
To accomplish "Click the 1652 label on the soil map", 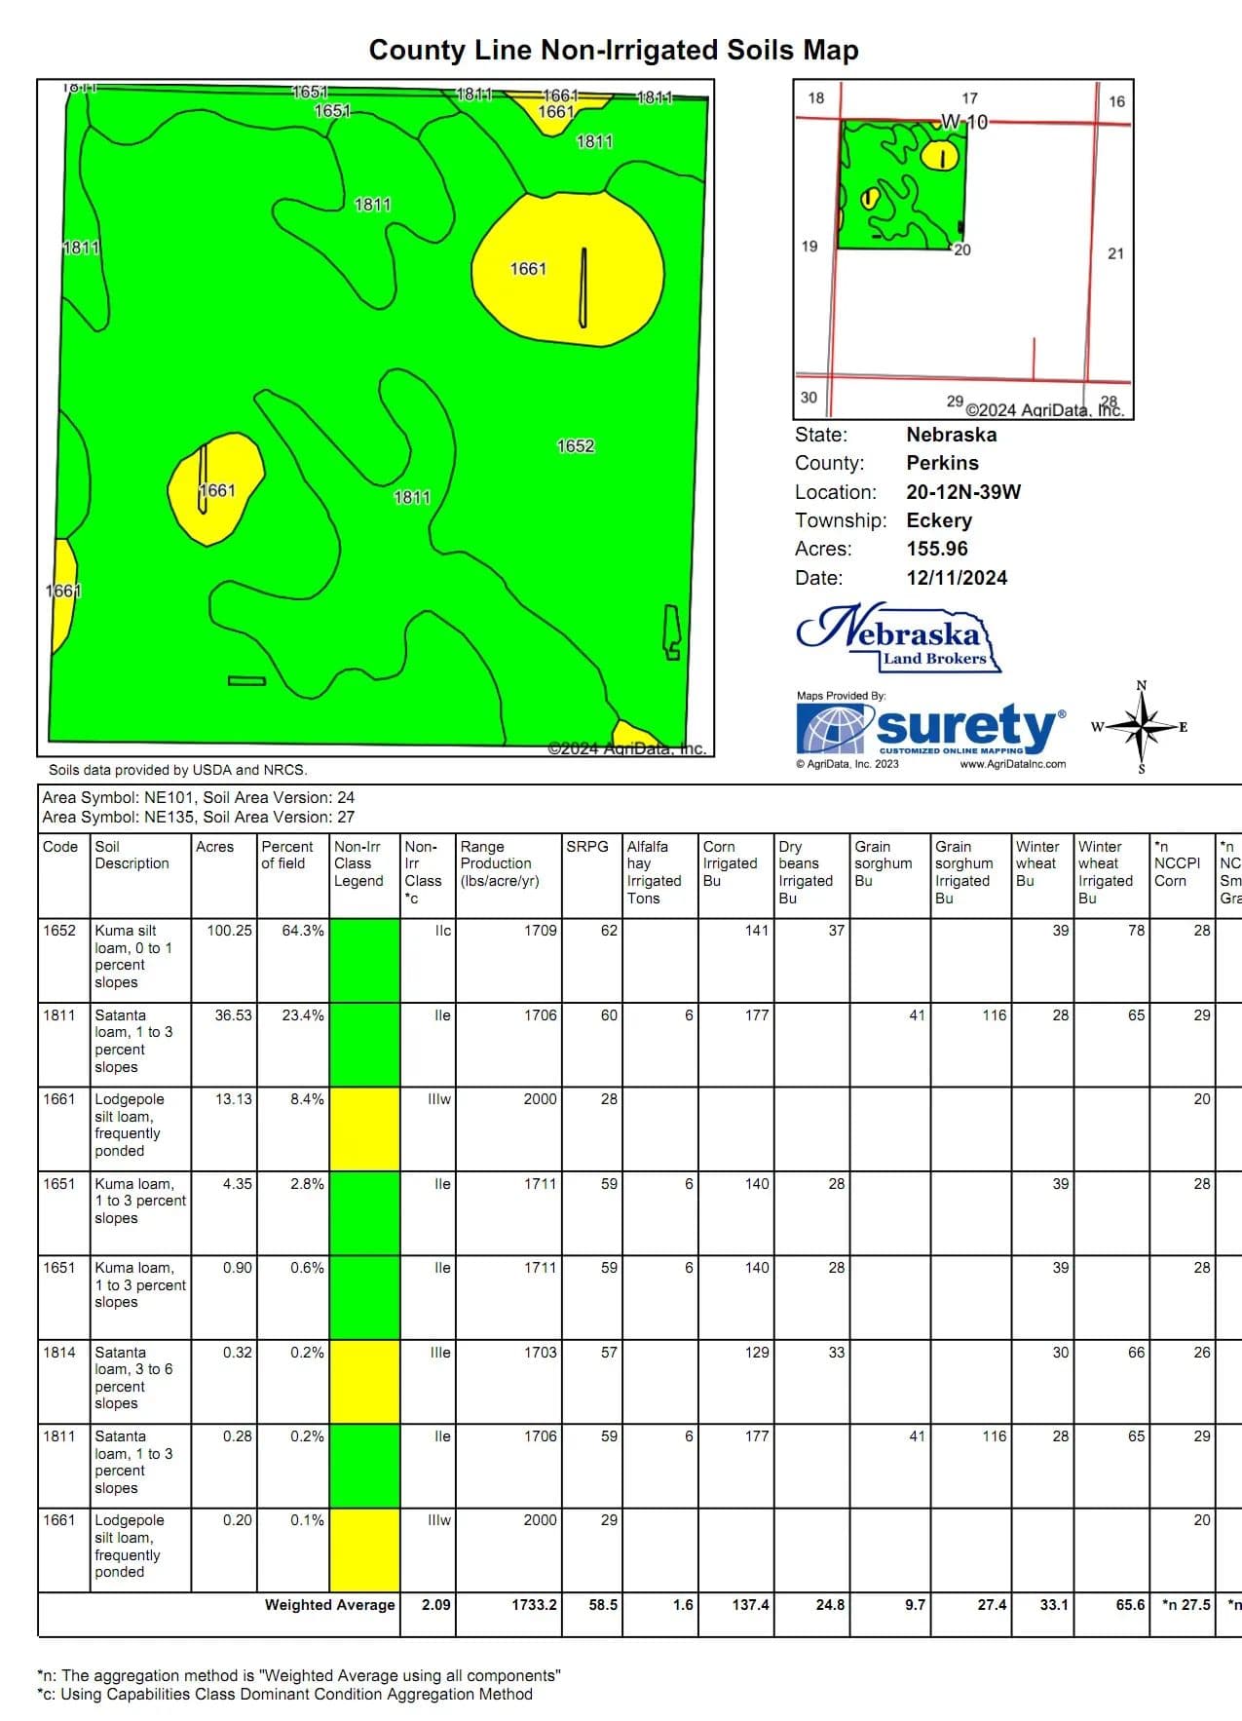I will tap(575, 446).
